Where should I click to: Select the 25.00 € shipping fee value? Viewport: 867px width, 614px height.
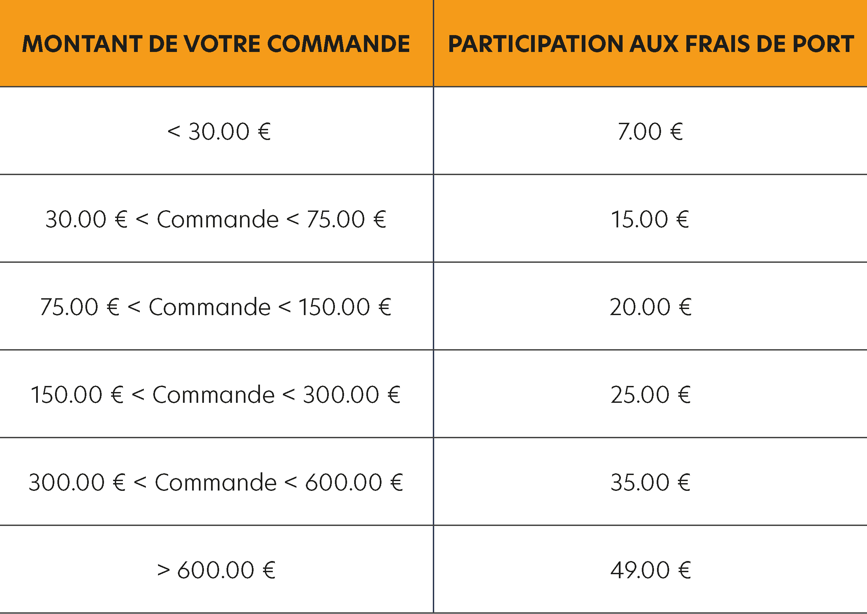[650, 395]
